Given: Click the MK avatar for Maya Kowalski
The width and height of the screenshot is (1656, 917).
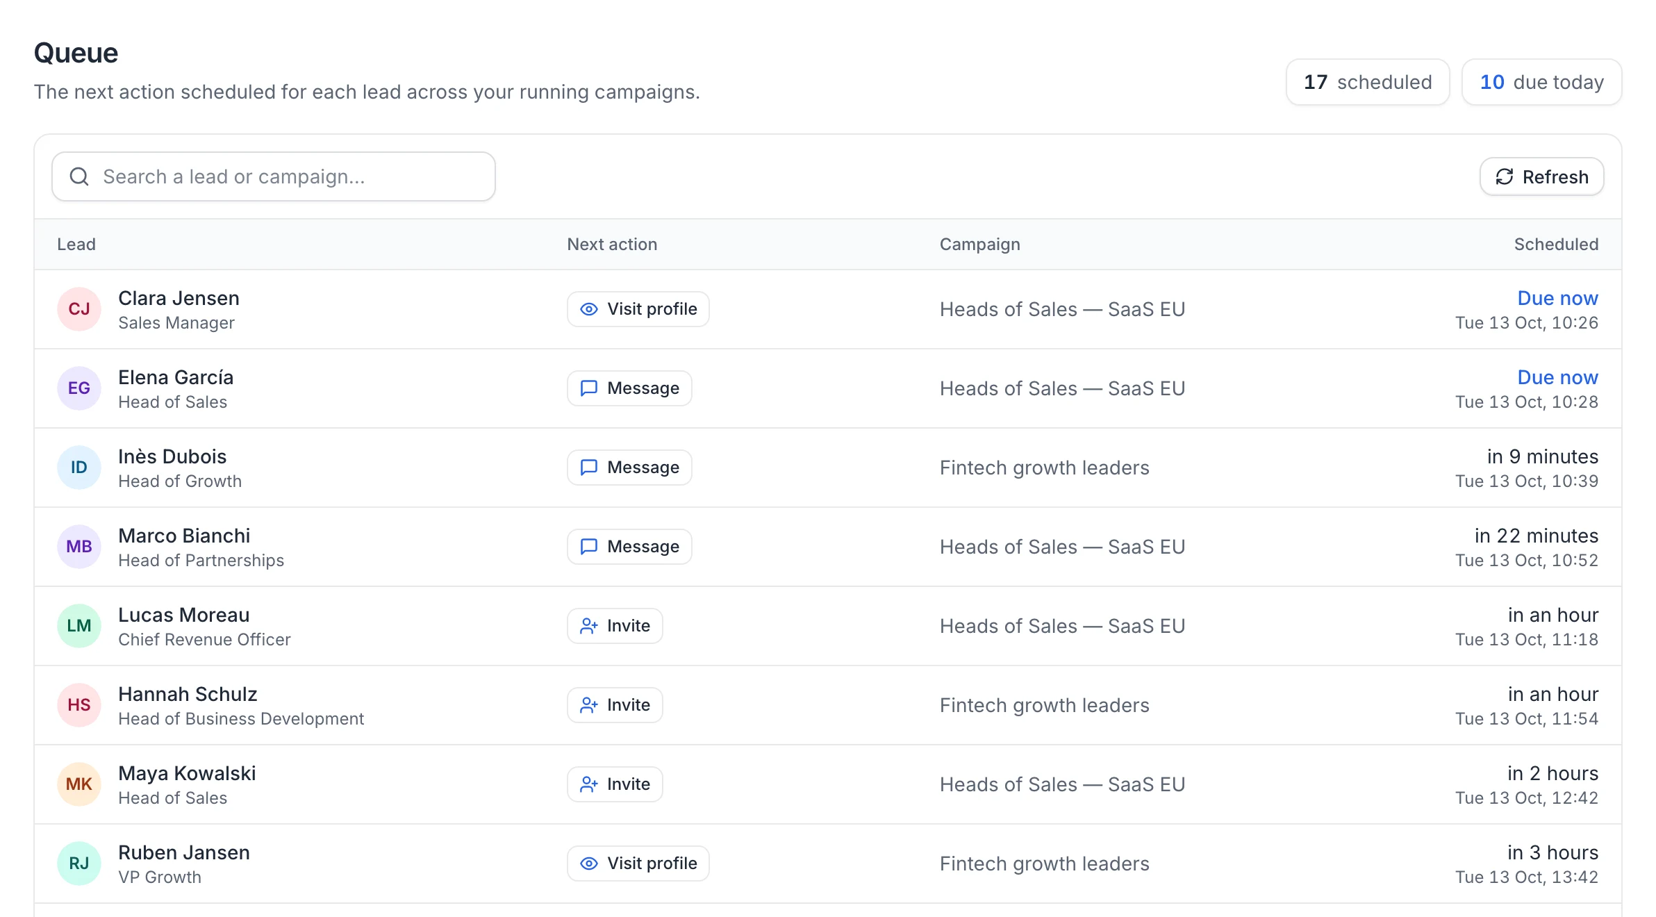Looking at the screenshot, I should pos(79,784).
